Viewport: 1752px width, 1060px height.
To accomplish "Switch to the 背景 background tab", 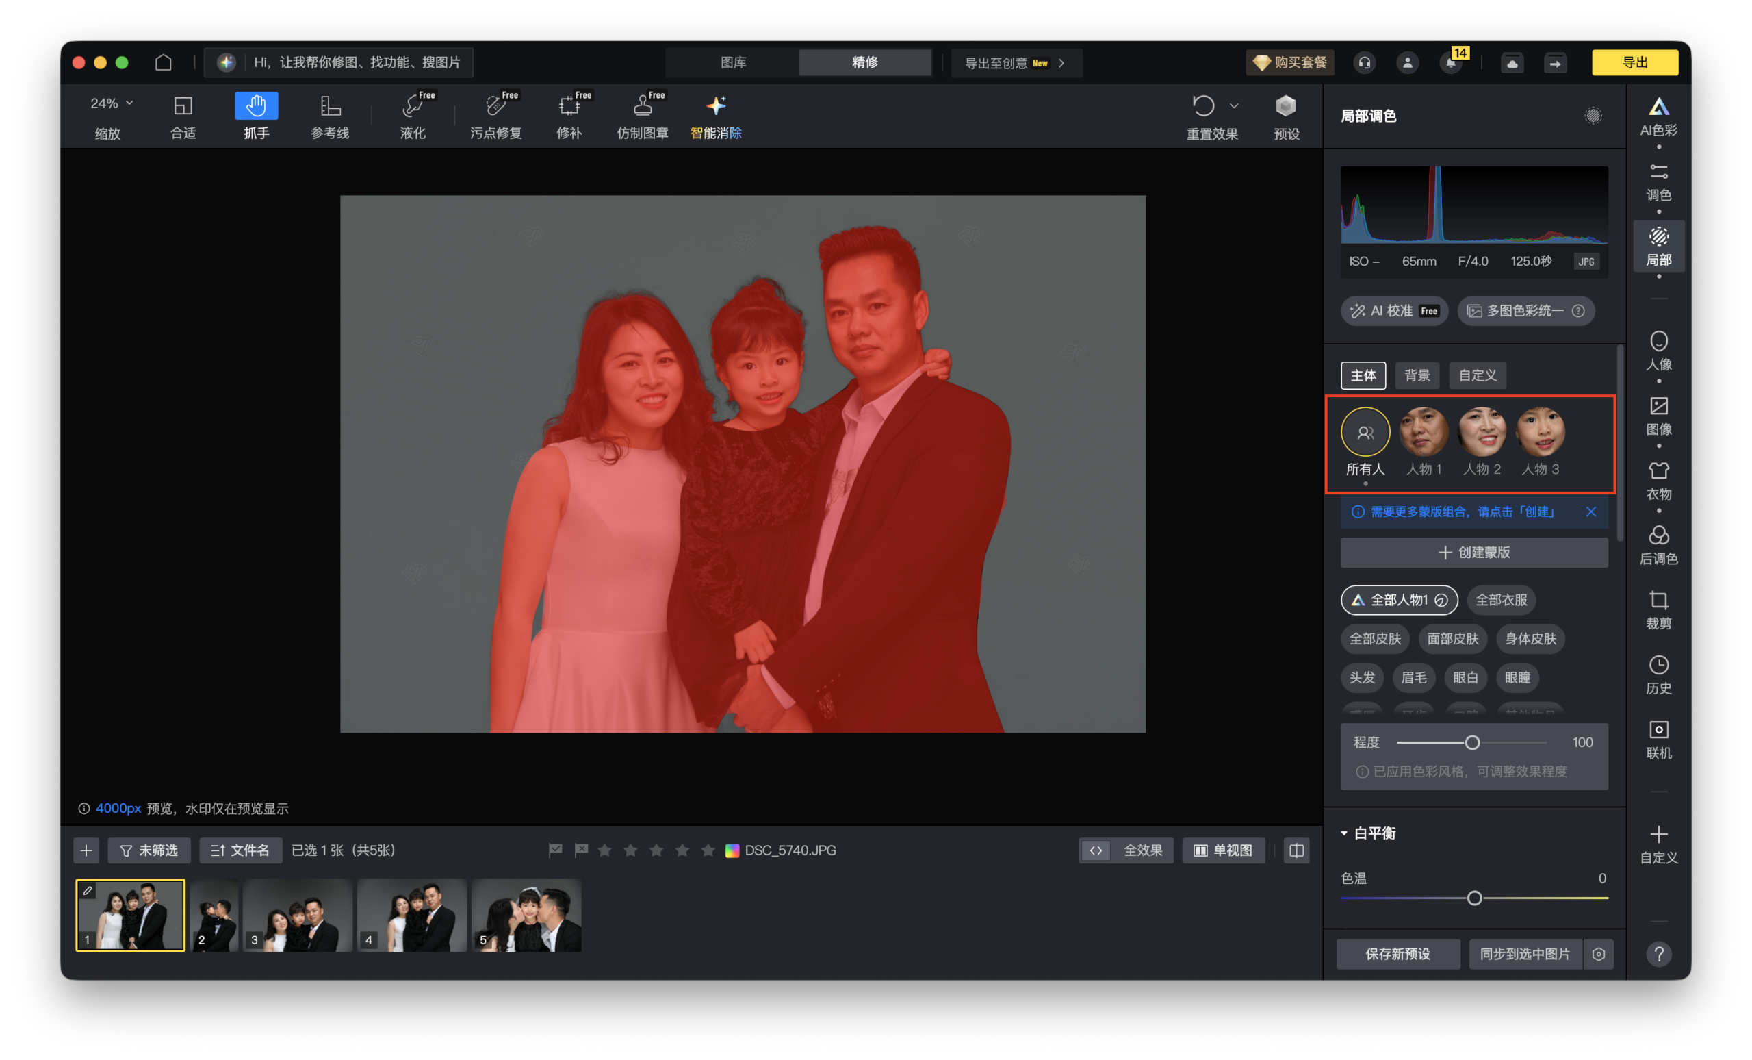I will point(1417,376).
